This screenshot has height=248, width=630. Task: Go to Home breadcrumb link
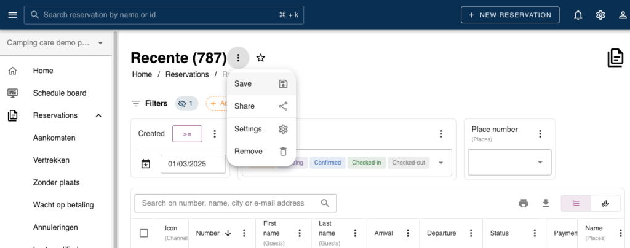click(142, 74)
